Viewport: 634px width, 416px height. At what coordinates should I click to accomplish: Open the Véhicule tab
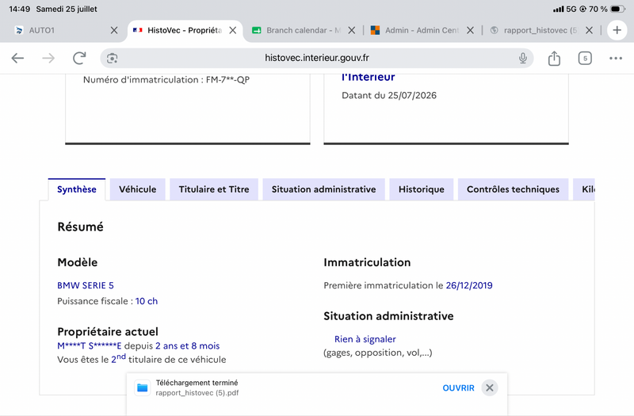(x=137, y=189)
